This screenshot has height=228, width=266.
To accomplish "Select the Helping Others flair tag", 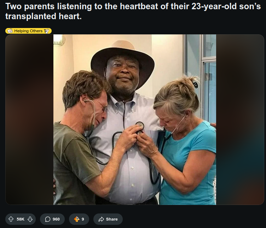I will [29, 31].
